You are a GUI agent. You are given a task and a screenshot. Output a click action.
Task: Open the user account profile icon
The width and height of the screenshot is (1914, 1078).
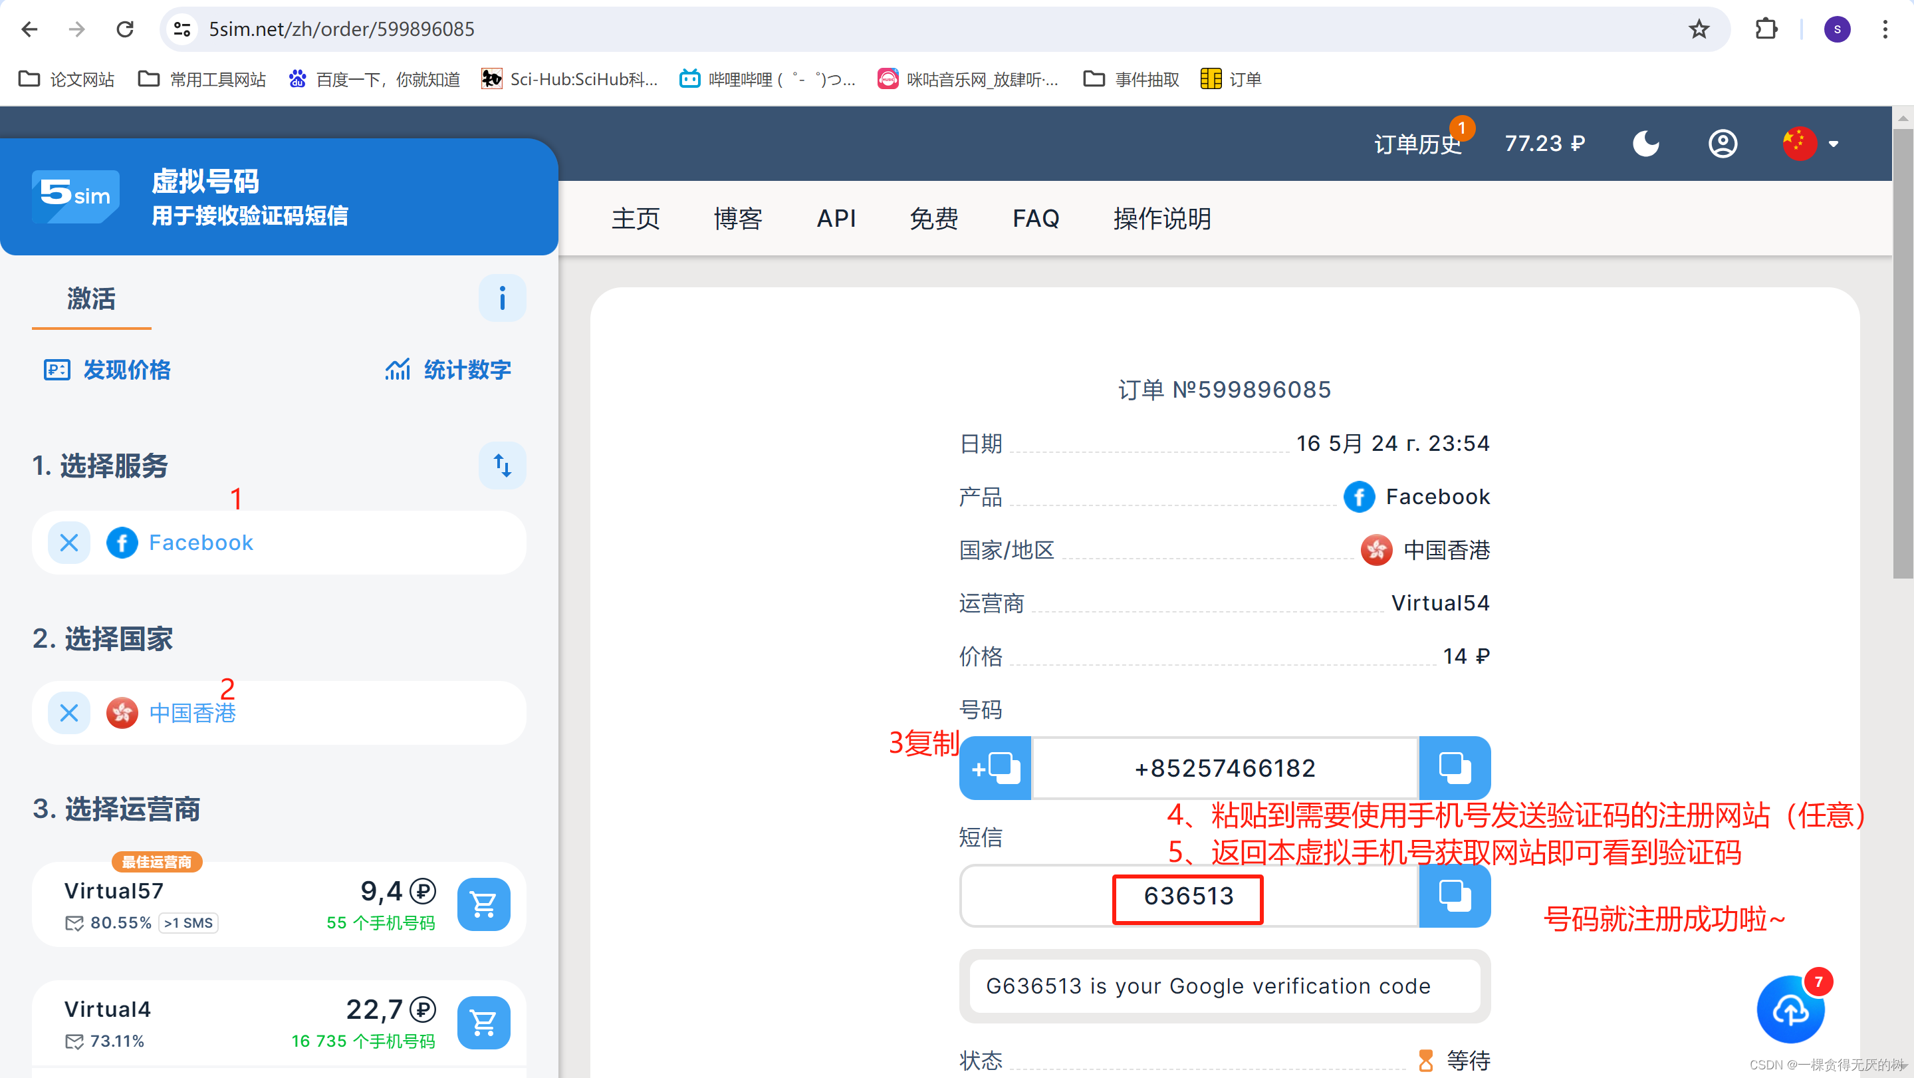click(1723, 144)
